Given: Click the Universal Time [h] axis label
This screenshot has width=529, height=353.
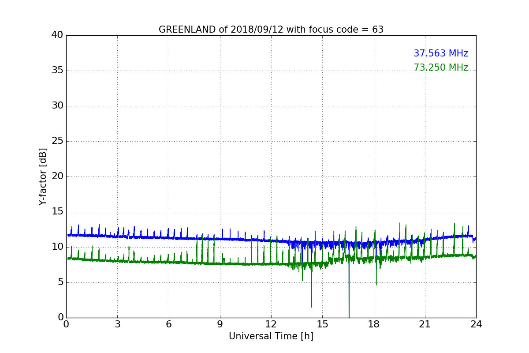Looking at the screenshot, I should click(271, 336).
